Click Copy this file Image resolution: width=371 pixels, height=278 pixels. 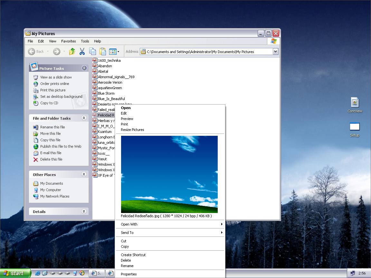coord(50,140)
